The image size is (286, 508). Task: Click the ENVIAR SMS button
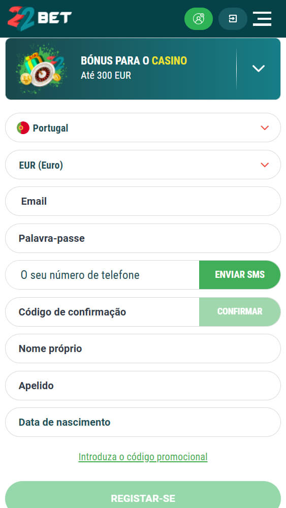tap(240, 275)
